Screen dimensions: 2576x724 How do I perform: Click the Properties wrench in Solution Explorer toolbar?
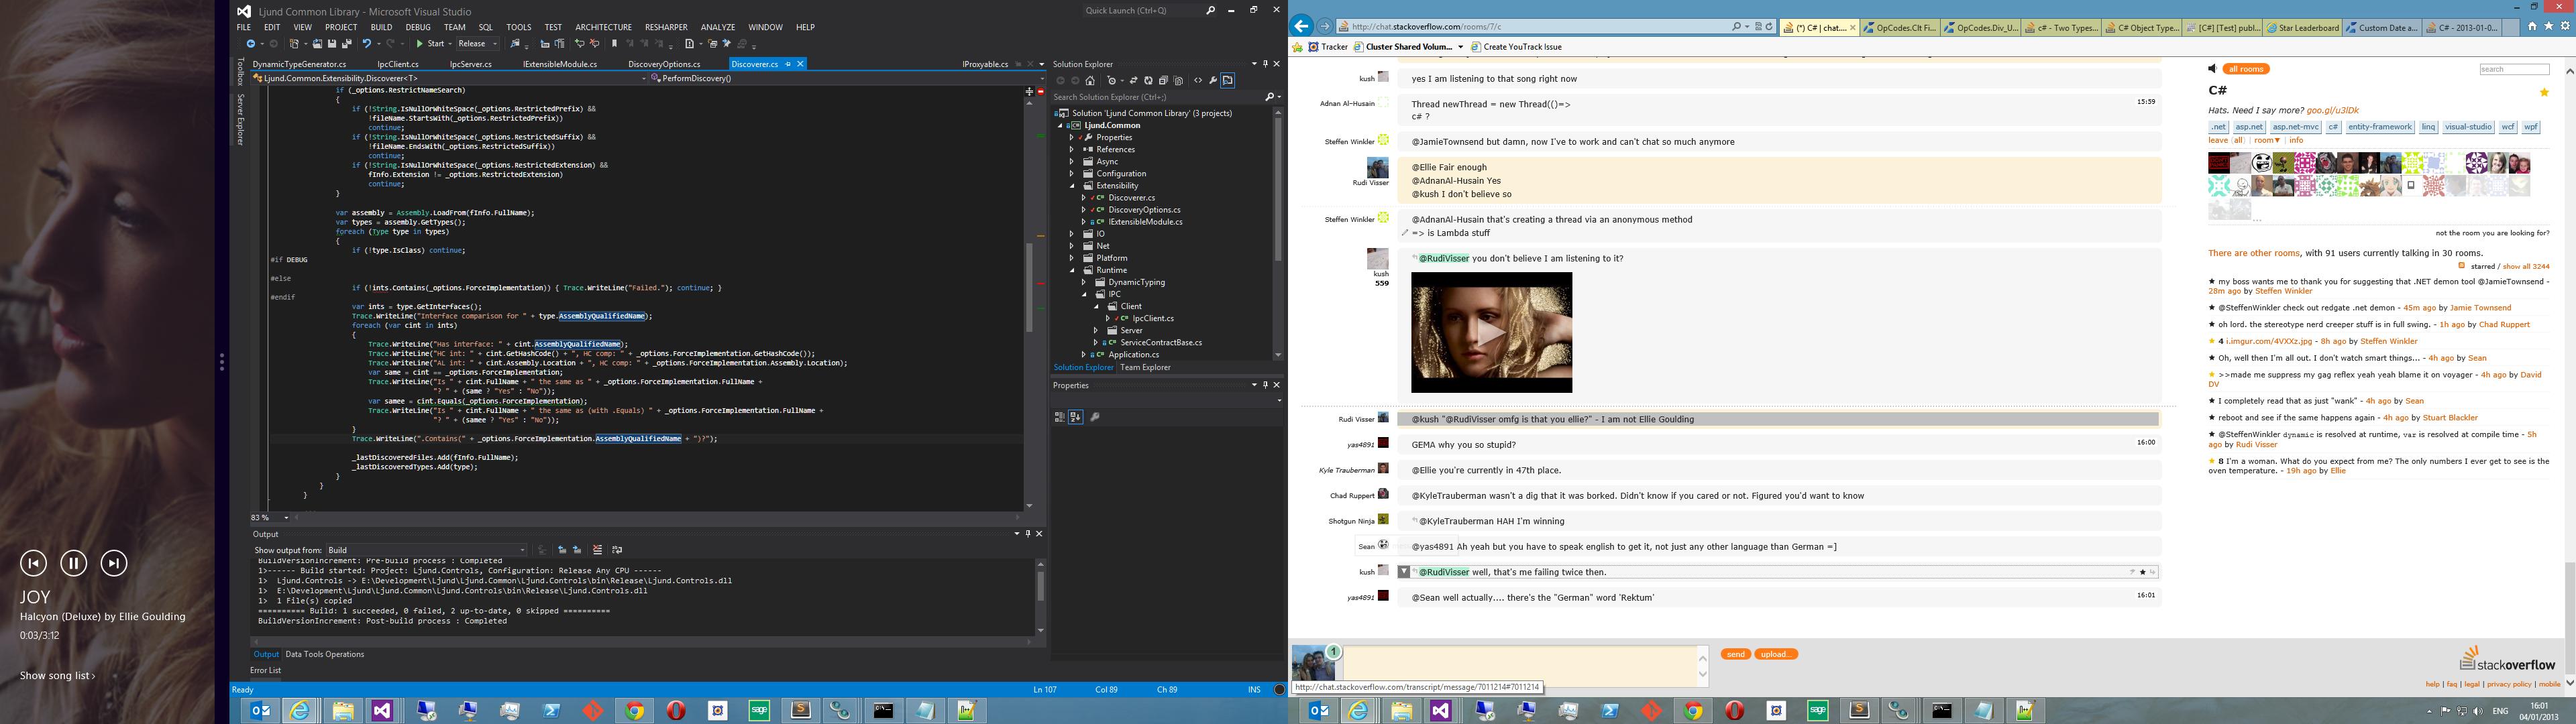[x=1213, y=81]
